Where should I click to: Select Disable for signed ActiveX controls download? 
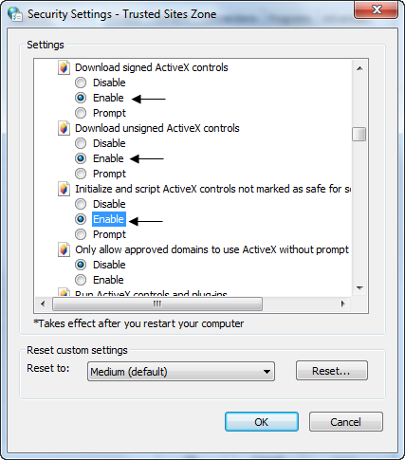[x=81, y=83]
